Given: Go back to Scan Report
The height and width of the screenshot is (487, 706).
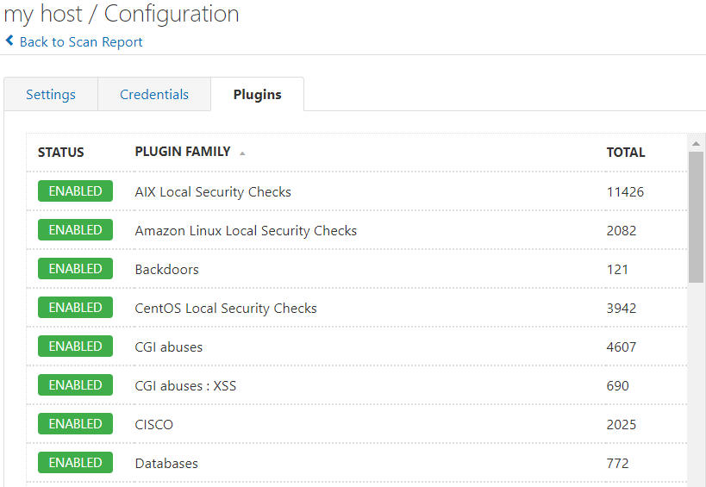Looking at the screenshot, I should [x=81, y=42].
